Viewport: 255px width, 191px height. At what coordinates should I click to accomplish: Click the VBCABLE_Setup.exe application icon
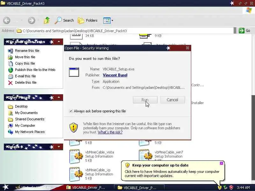pos(74,72)
